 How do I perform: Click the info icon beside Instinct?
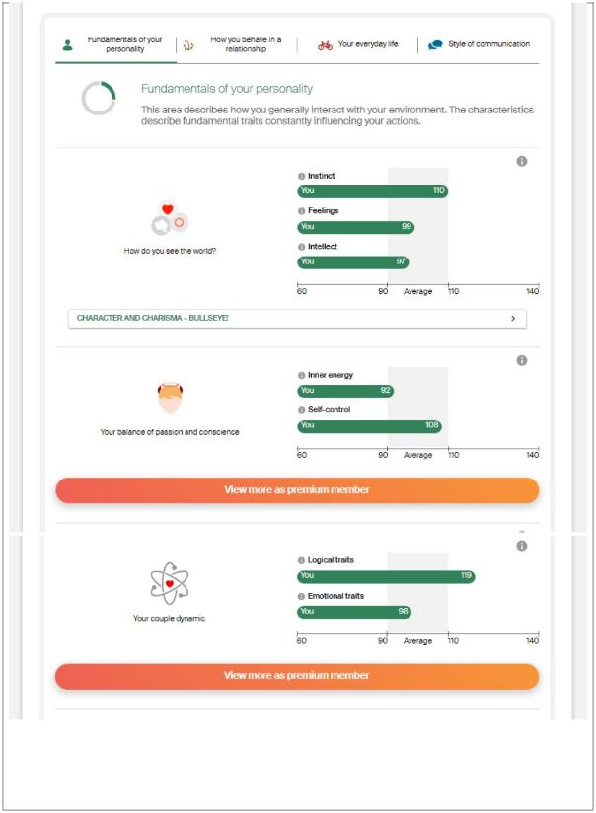click(x=301, y=177)
